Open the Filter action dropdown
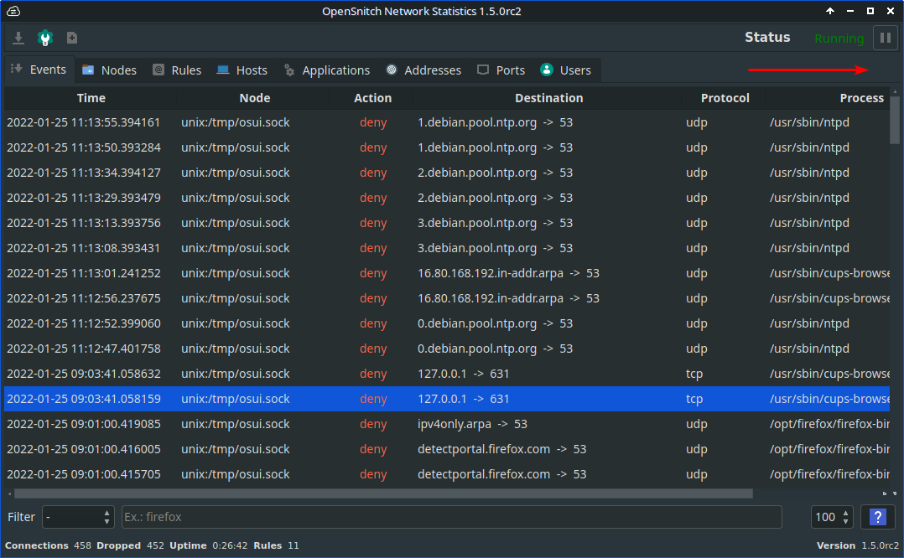The image size is (904, 558). coord(78,517)
